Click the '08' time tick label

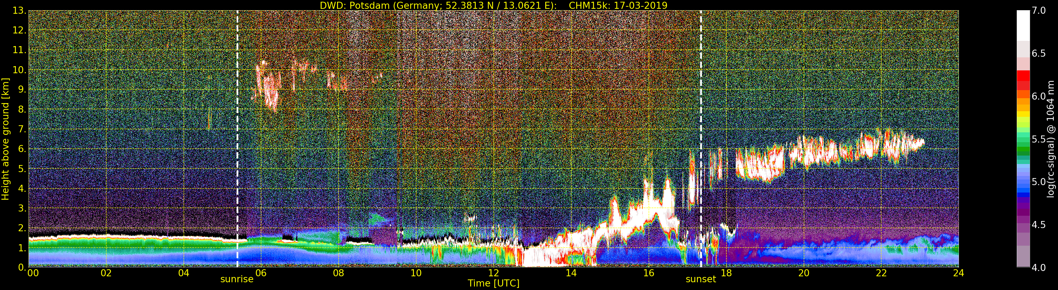click(x=338, y=273)
